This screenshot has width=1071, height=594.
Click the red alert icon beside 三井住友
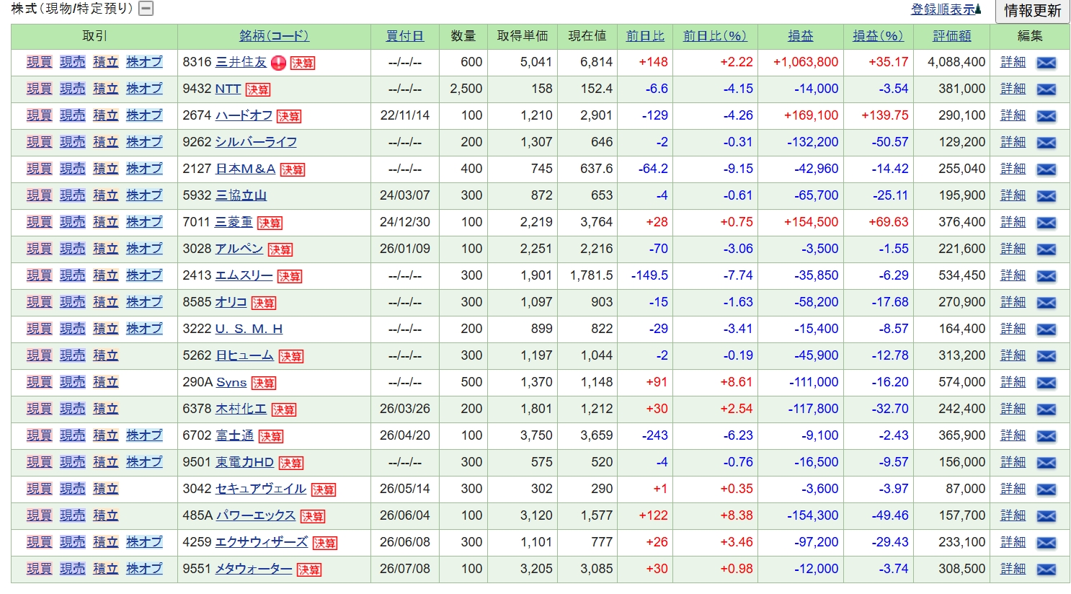tap(278, 63)
